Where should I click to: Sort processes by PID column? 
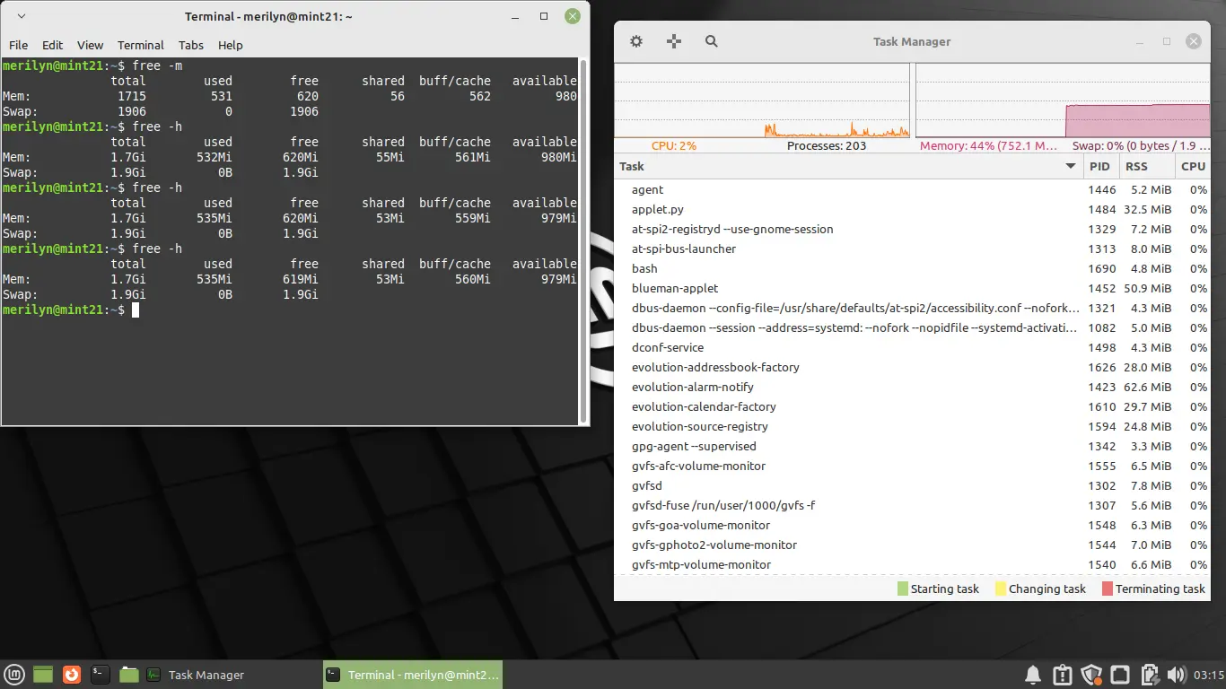click(1099, 166)
